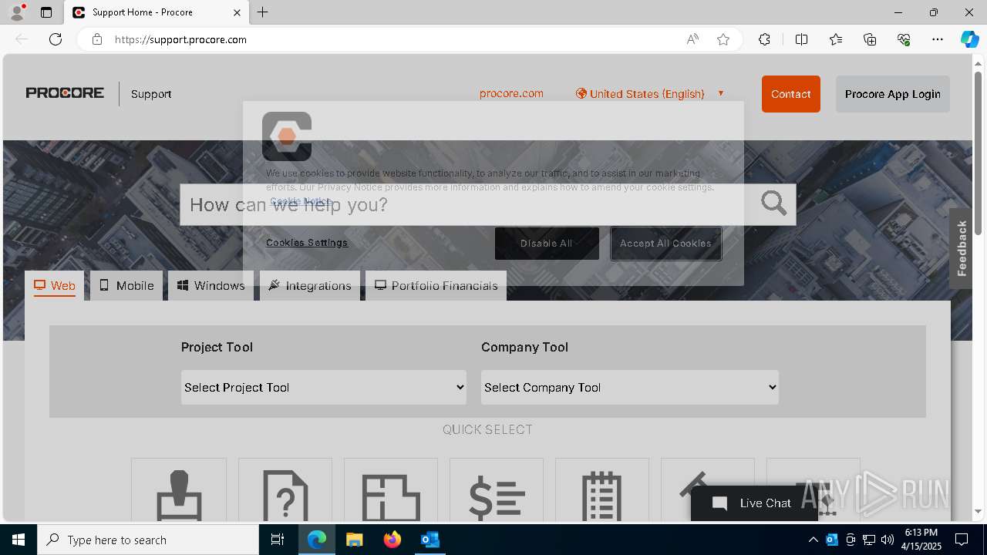987x555 pixels.
Task: Click the Procore App Login button
Action: tap(893, 94)
